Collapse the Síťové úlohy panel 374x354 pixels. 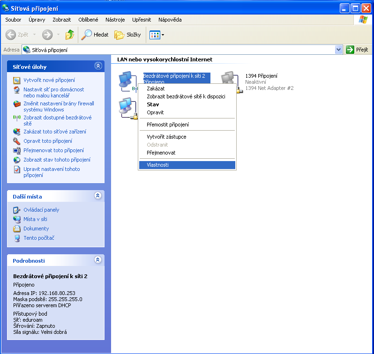pos(98,66)
